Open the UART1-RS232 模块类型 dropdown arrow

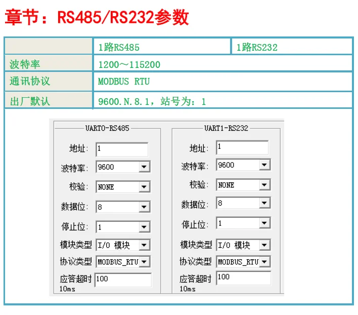pos(264,245)
